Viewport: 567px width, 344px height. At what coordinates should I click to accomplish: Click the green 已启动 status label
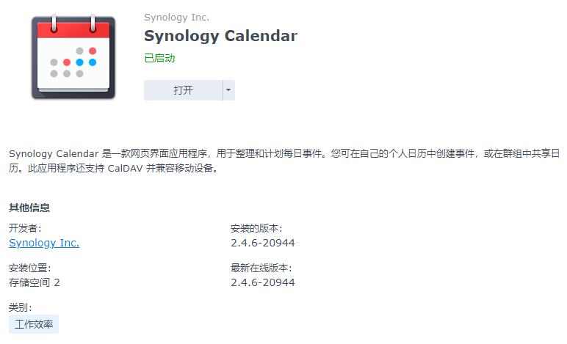click(159, 58)
